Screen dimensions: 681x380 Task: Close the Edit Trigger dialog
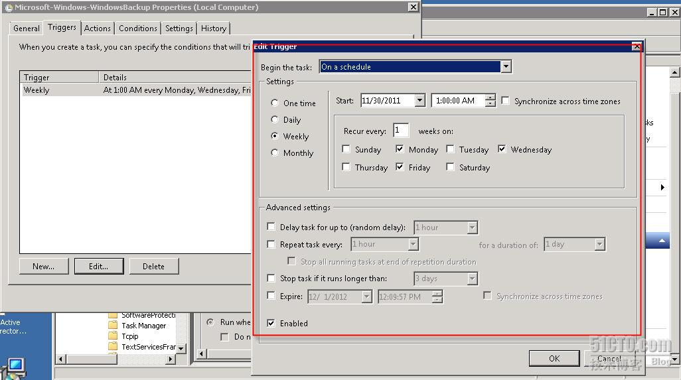tap(637, 46)
